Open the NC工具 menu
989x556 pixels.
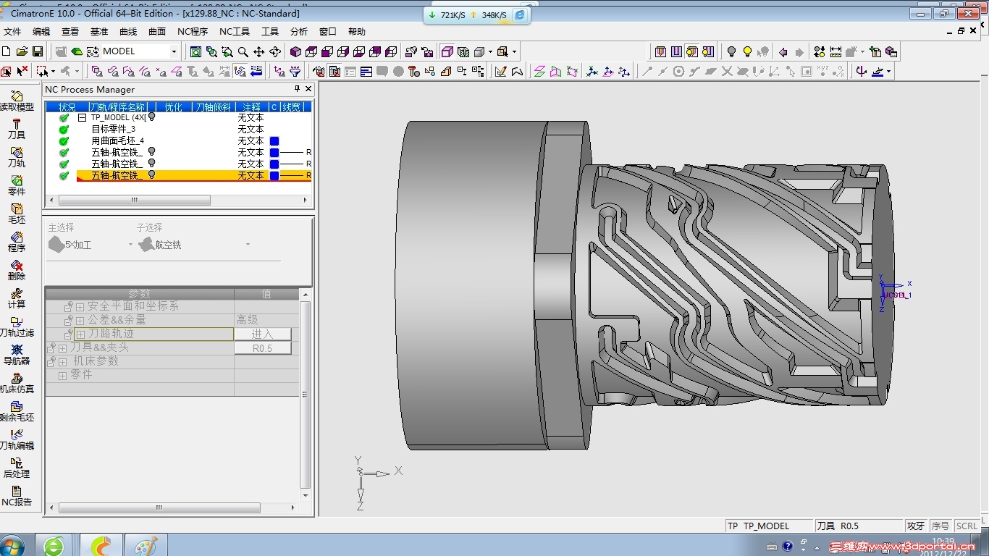235,32
